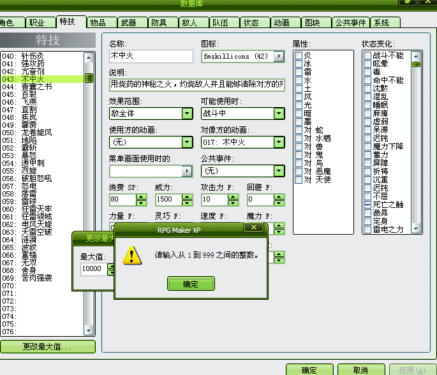This screenshot has width=437, height=375.
Task: Click the 威力 value field showing 1500
Action: [x=168, y=200]
